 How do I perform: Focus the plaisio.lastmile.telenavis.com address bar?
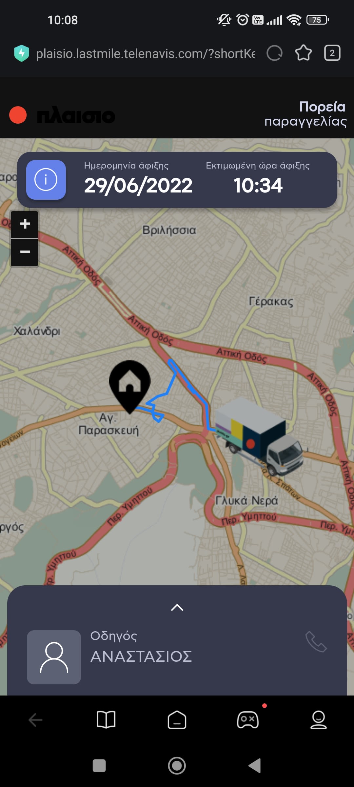(x=145, y=53)
